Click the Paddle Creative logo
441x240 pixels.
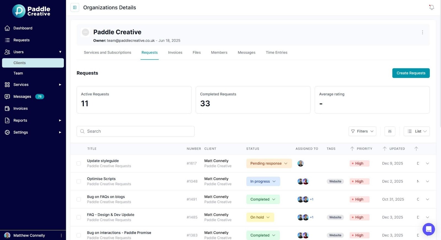click(x=31, y=11)
